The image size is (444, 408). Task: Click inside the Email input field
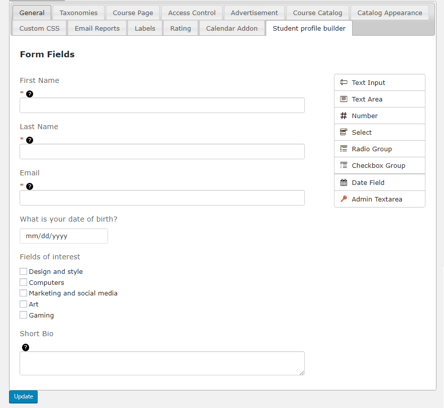[162, 198]
